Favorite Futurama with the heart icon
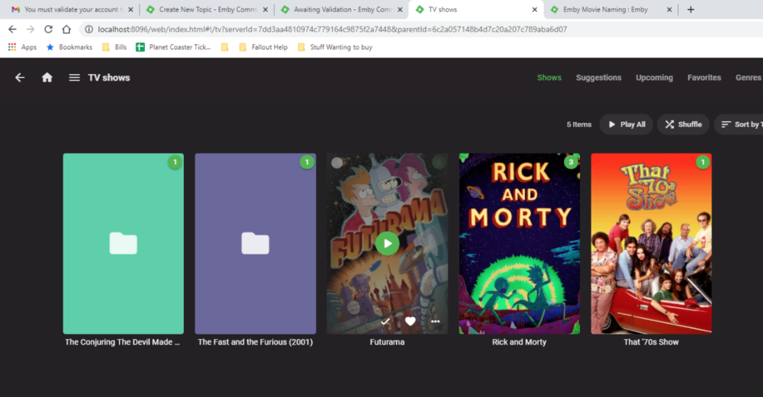The width and height of the screenshot is (763, 397). (410, 322)
